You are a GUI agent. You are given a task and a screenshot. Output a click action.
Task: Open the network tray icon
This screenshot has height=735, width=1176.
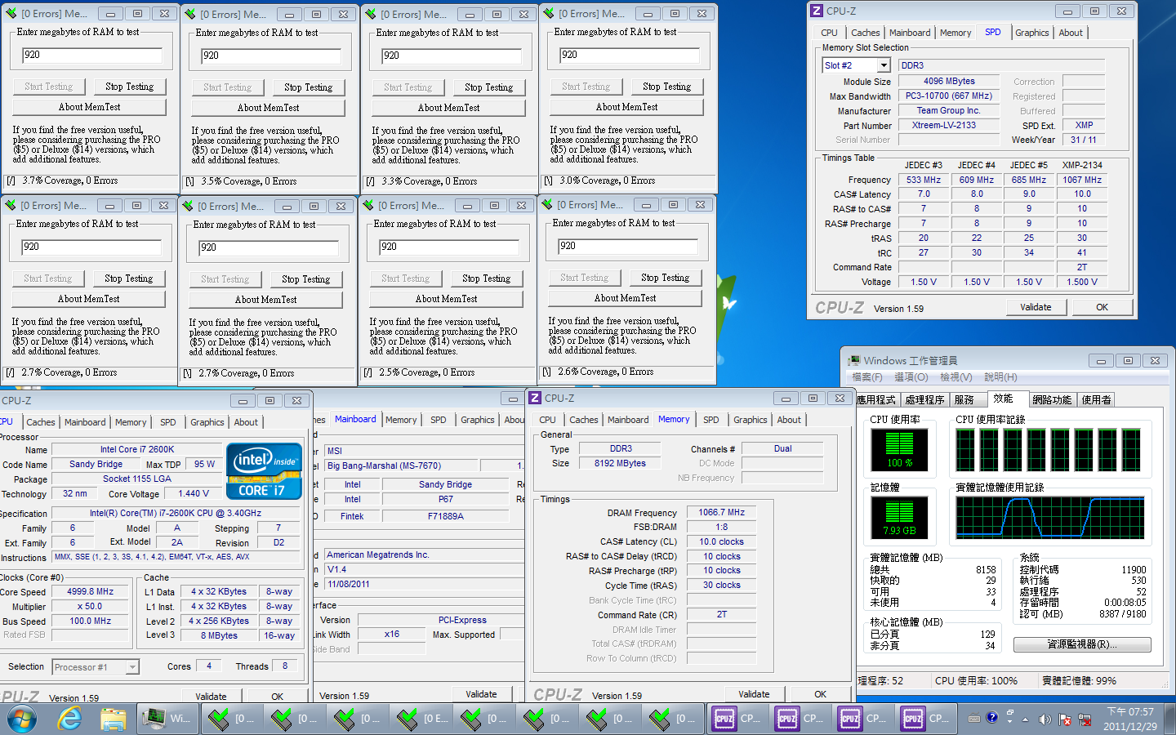(1085, 719)
